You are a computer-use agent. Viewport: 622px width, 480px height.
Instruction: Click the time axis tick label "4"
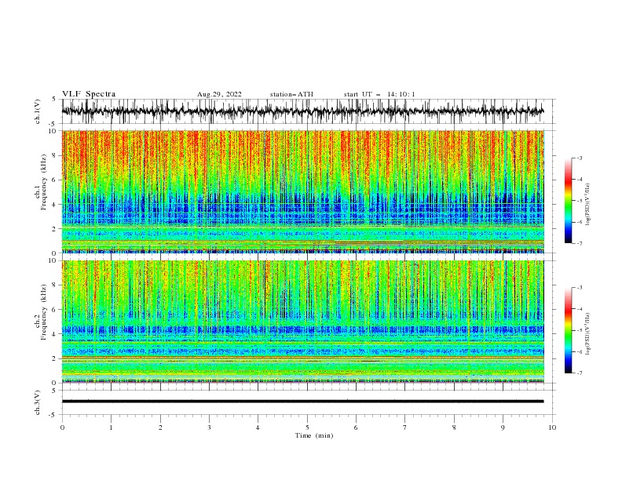pos(258,427)
